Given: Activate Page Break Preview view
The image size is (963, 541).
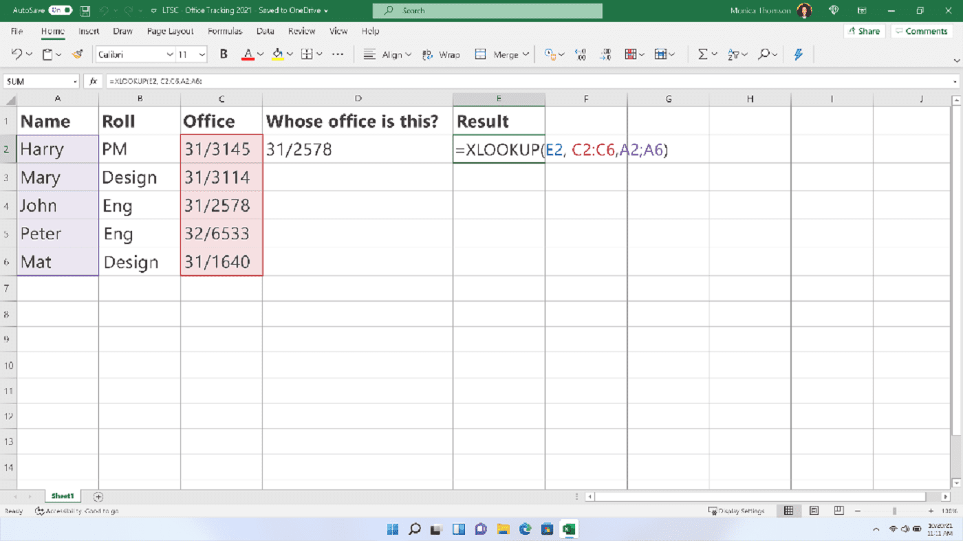Looking at the screenshot, I should [838, 510].
